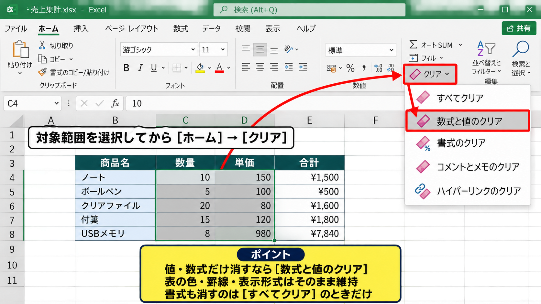The width and height of the screenshot is (541, 304).
Task: Click the Cut (切り取り) scissors icon
Action: pos(42,45)
